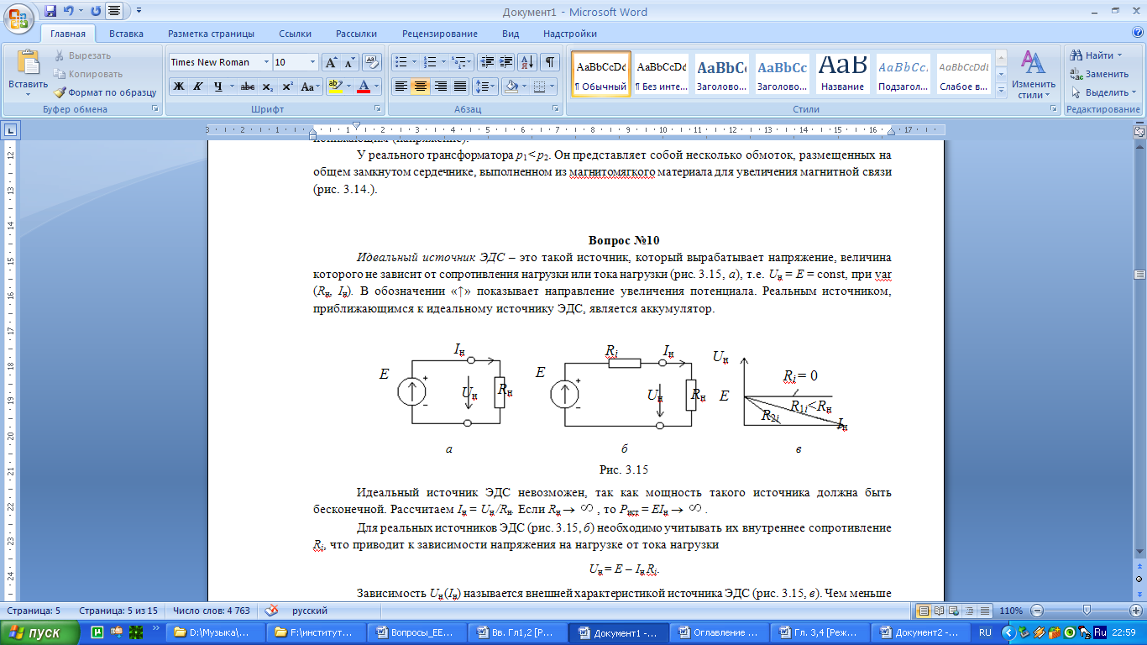1147x645 pixels.
Task: Open the numbered list dropdown arrow
Action: (x=443, y=62)
